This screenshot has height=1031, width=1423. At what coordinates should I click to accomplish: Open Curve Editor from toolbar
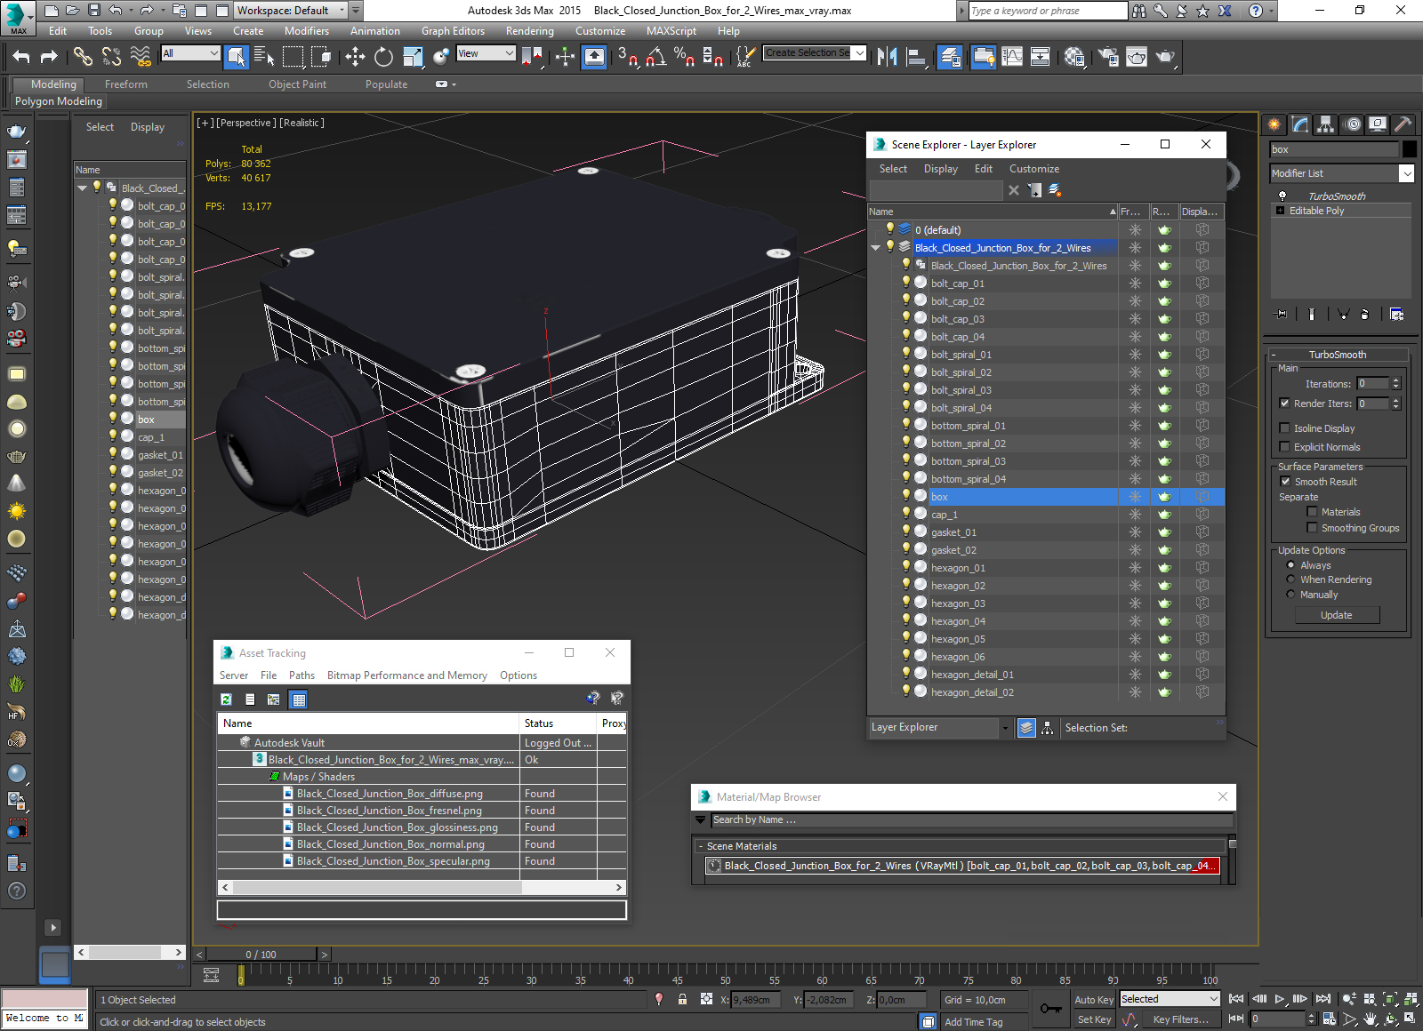point(1012,57)
